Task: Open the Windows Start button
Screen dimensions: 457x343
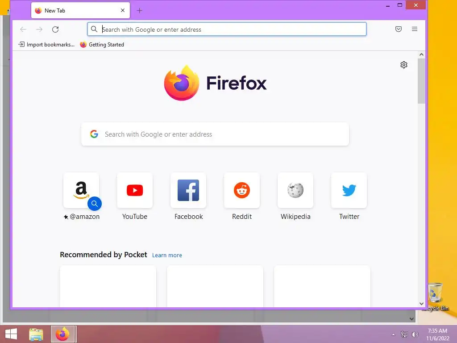Action: point(11,334)
